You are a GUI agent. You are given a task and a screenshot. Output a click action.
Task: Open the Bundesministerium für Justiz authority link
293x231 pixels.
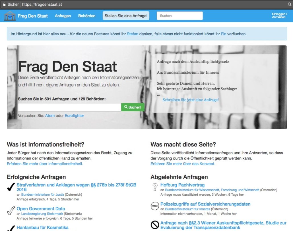(x=43, y=195)
